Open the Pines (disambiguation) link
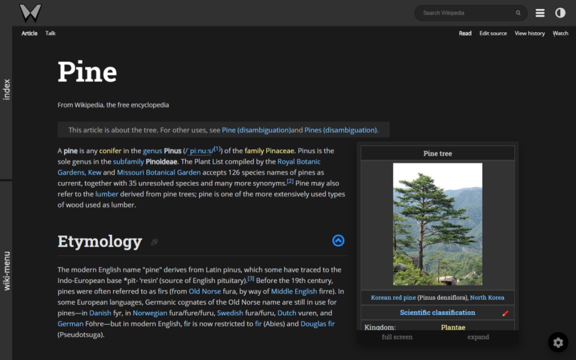The image size is (576, 360). (341, 130)
